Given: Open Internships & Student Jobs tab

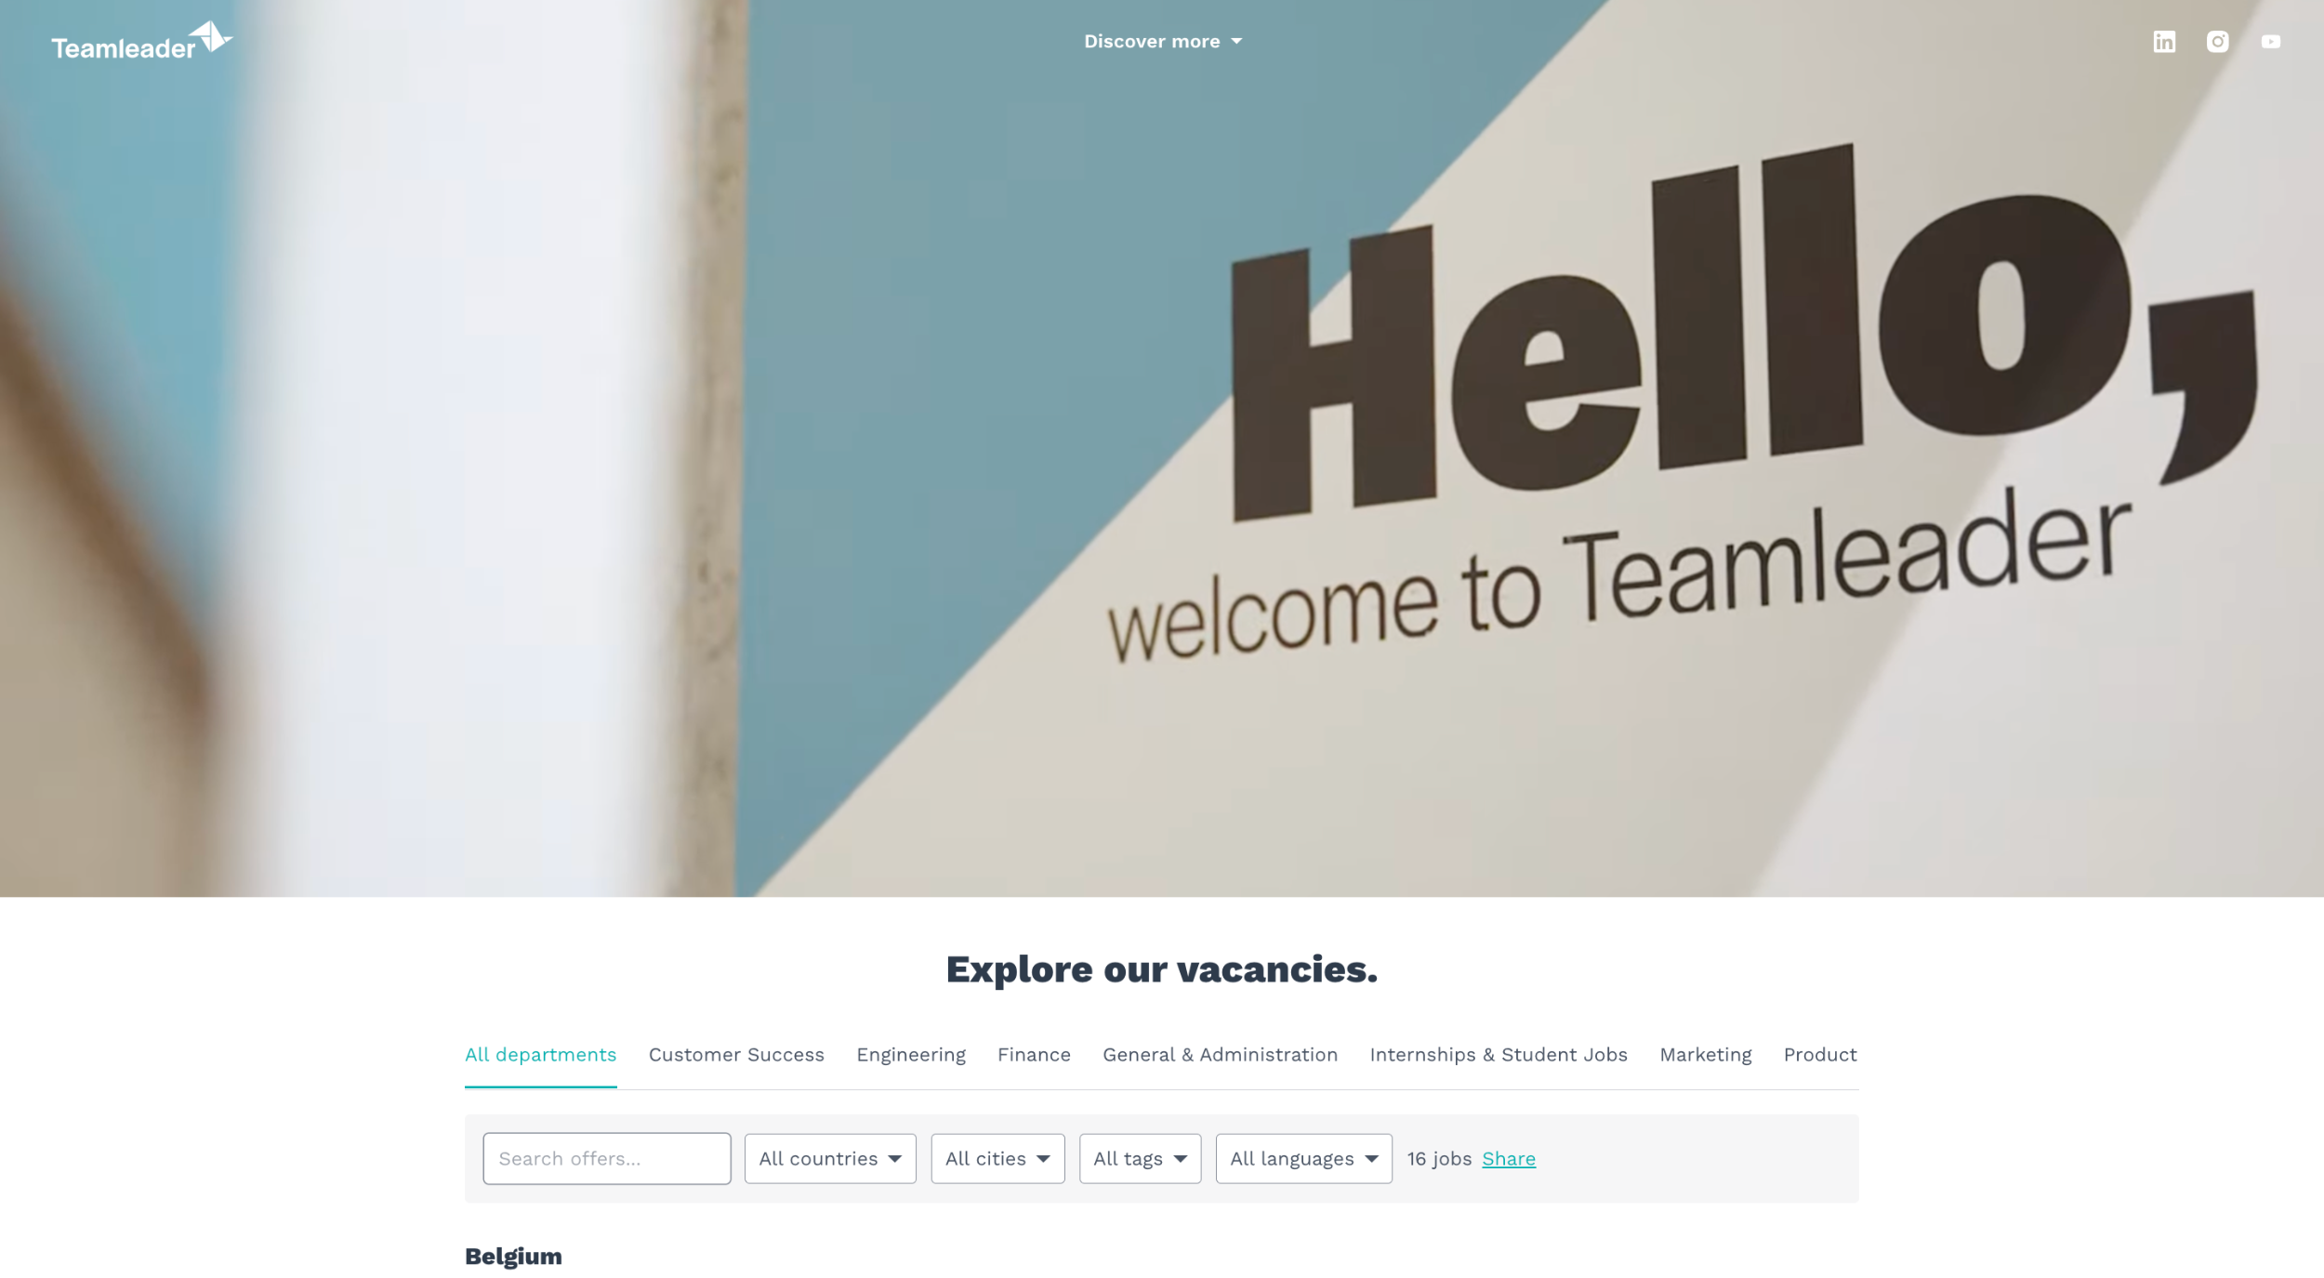Looking at the screenshot, I should [1499, 1055].
